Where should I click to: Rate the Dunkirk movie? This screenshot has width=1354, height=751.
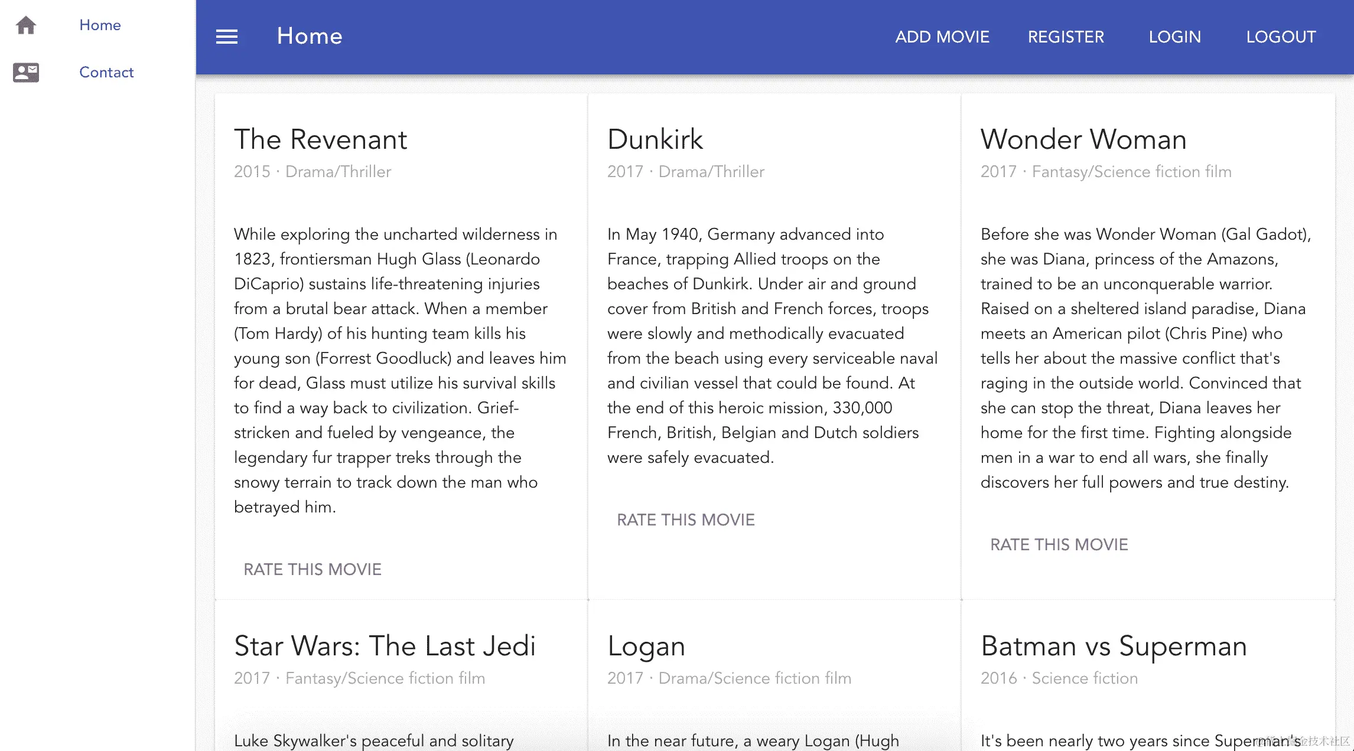686,520
